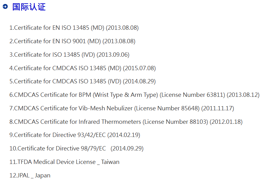Open the Infrared Thermometers CMDCAS certificate

[x=126, y=122]
